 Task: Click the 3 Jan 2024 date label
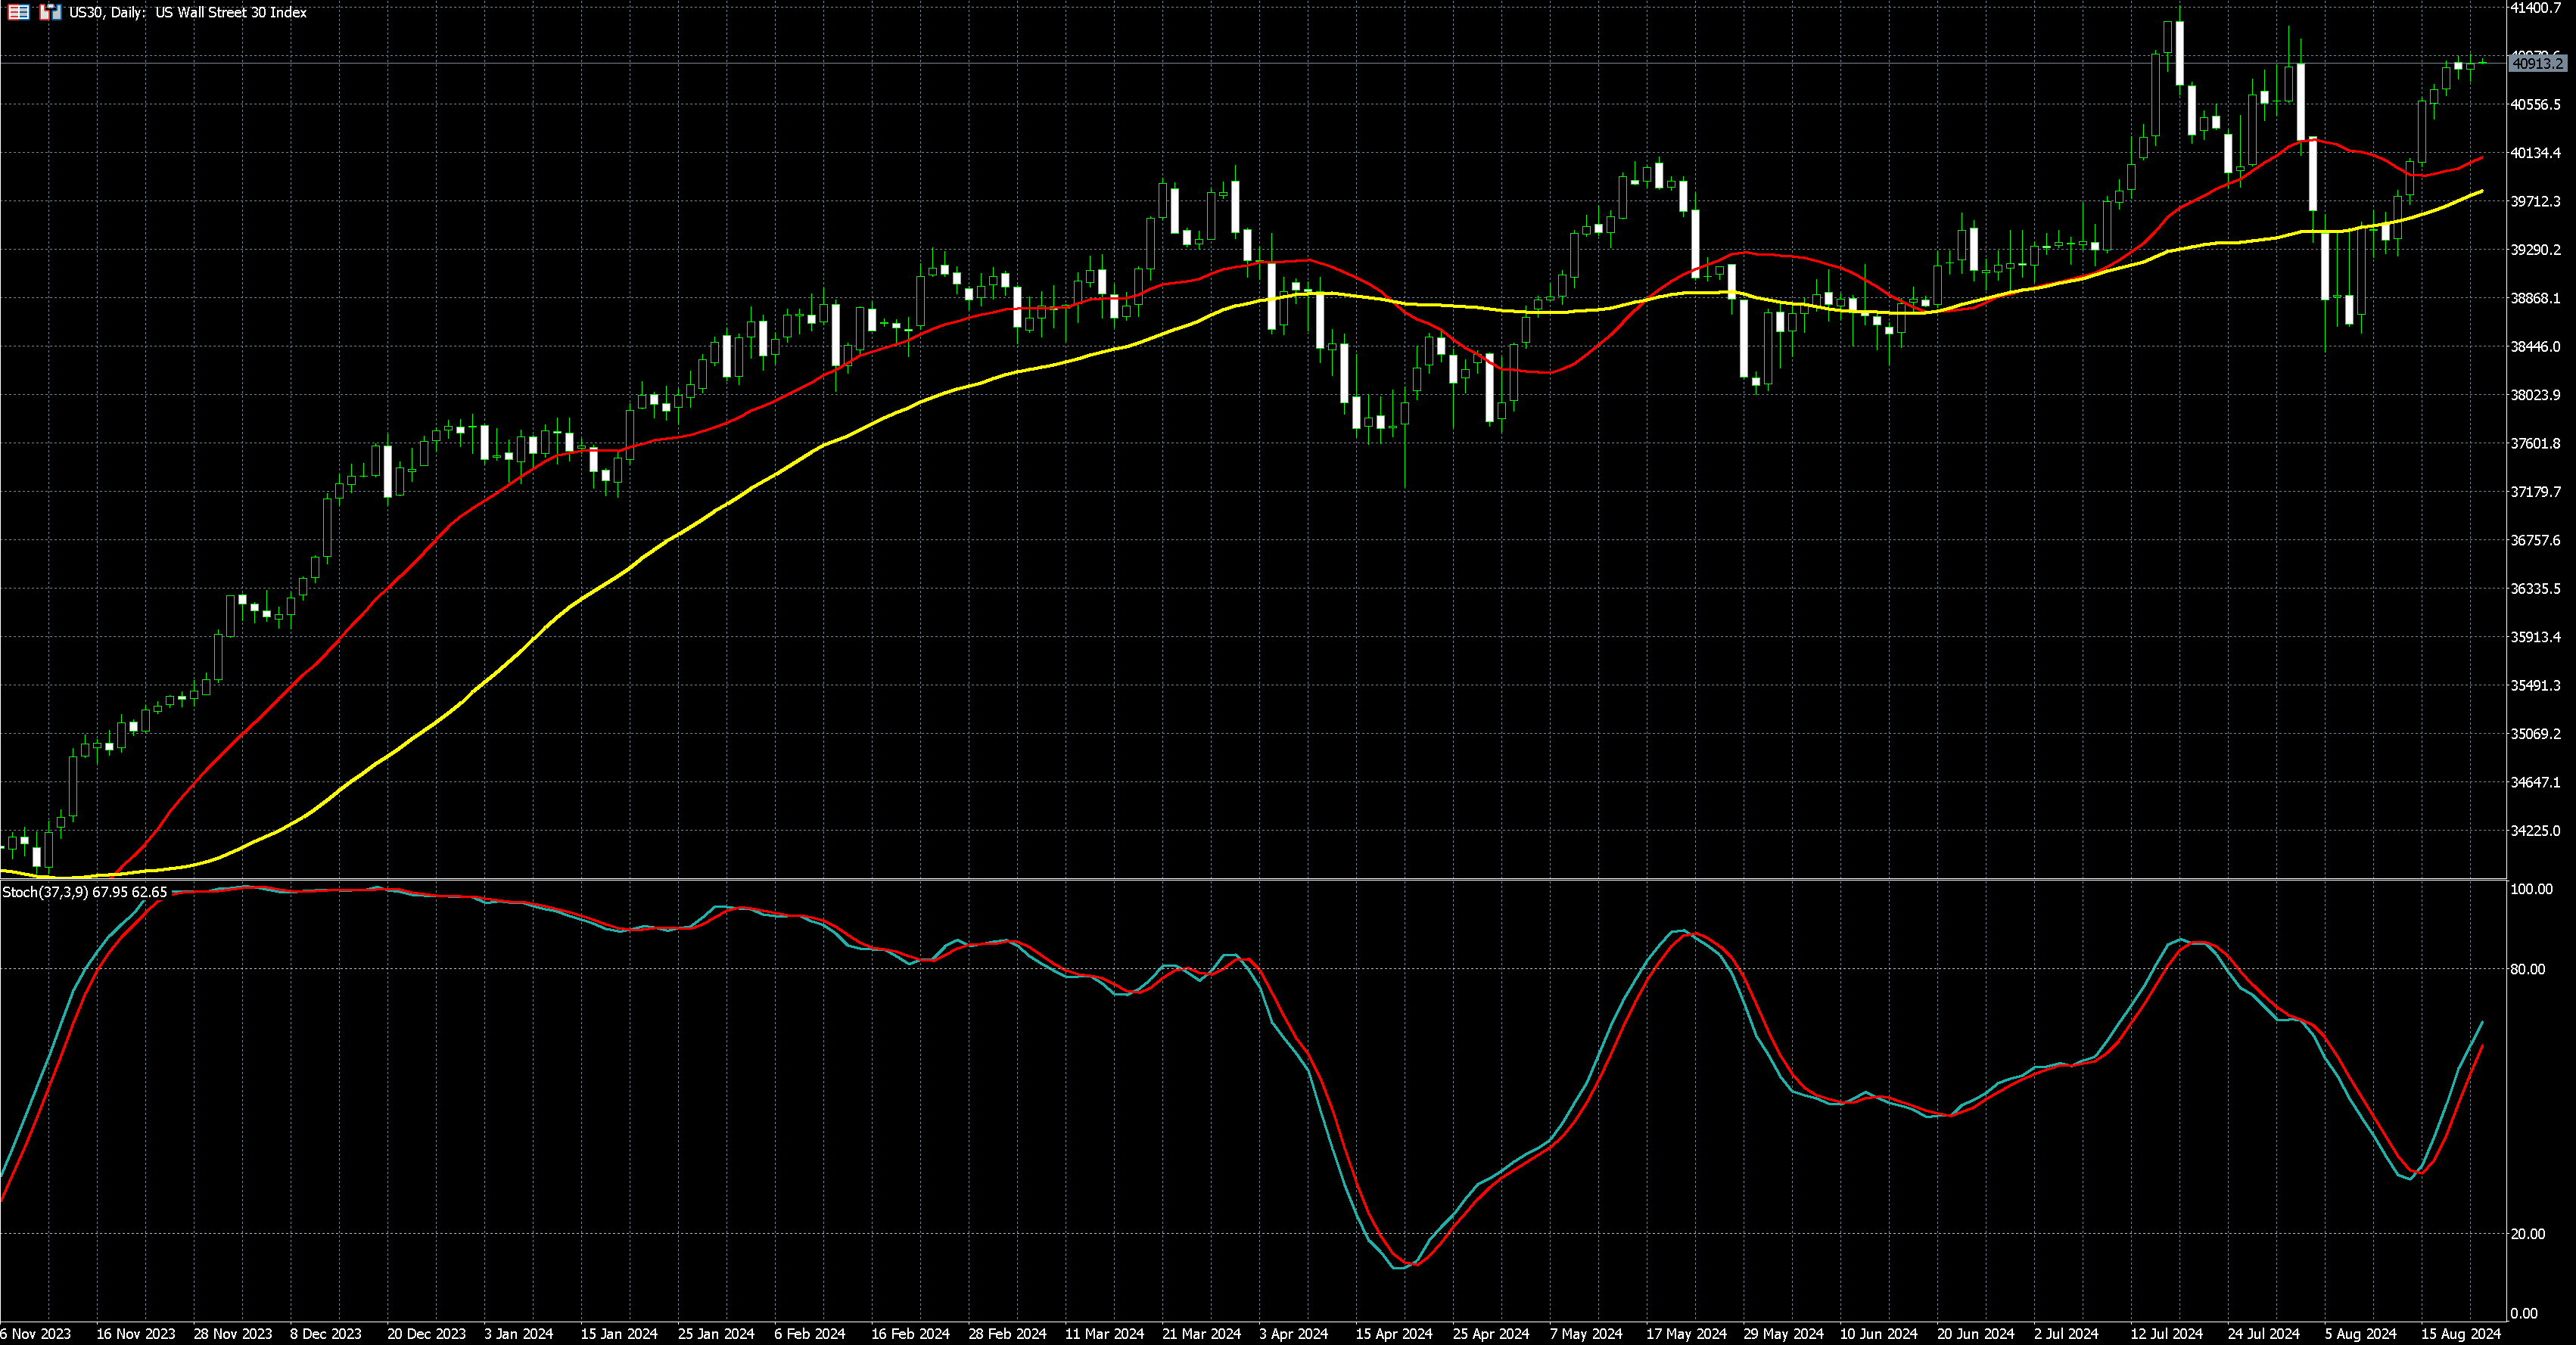[518, 1334]
